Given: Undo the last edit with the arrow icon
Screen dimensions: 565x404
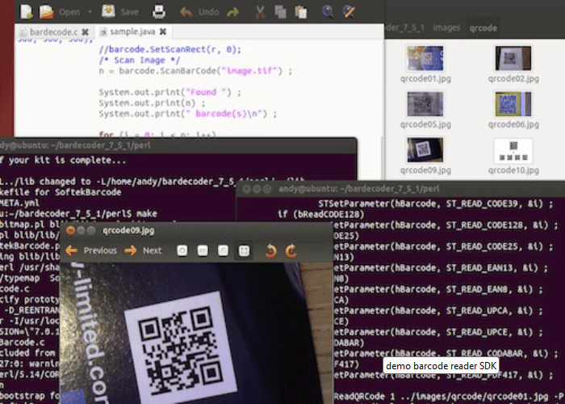Looking at the screenshot, I should click(x=186, y=12).
